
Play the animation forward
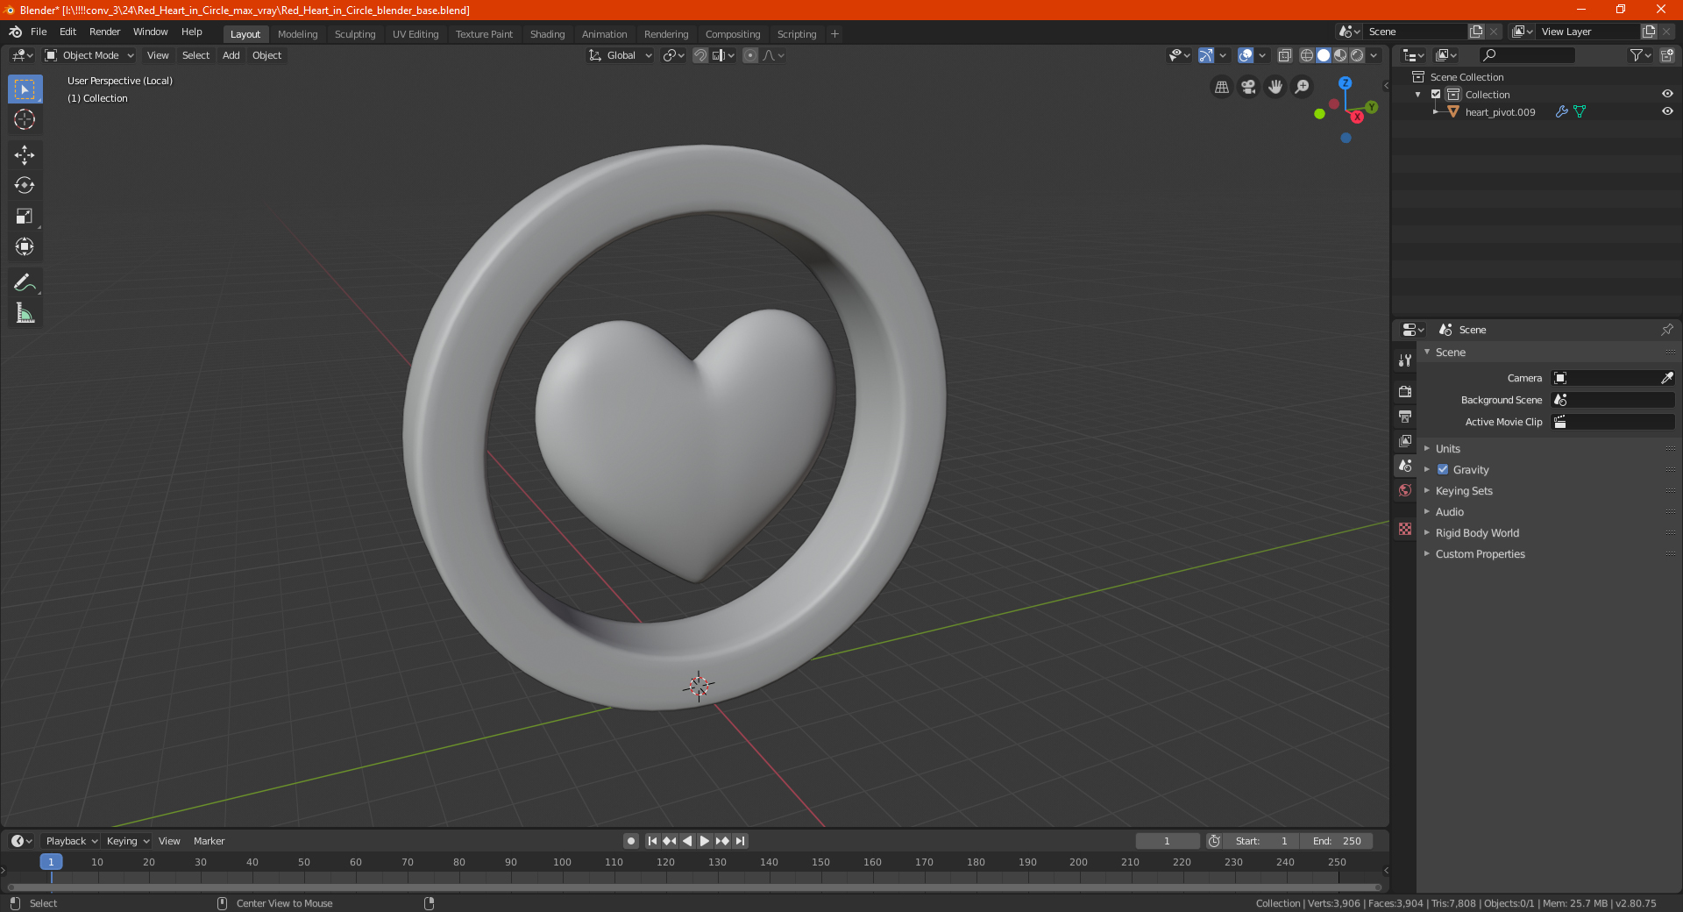click(x=705, y=841)
